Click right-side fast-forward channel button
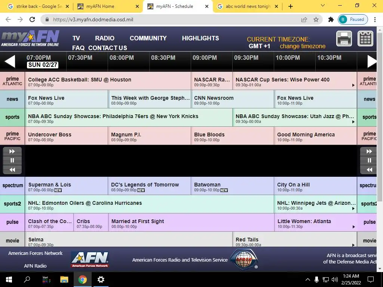This screenshot has width=383, height=287. 369,151
